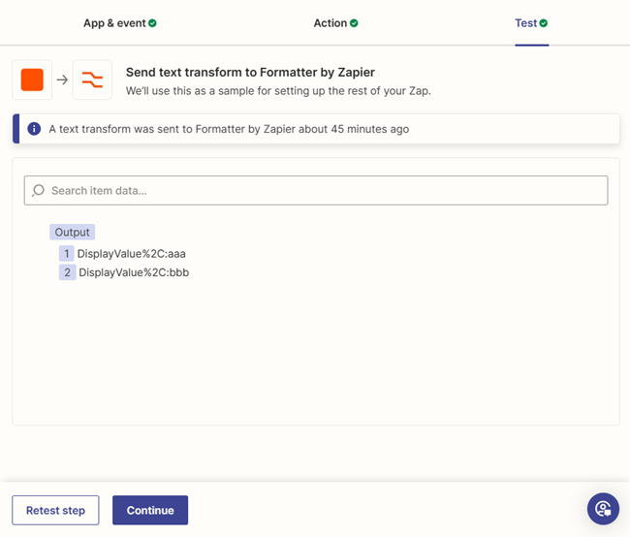The image size is (630, 537).
Task: Switch to the App & event tab
Action: click(120, 23)
